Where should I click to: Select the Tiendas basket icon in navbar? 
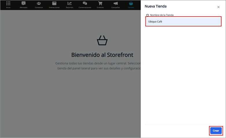(131, 3)
